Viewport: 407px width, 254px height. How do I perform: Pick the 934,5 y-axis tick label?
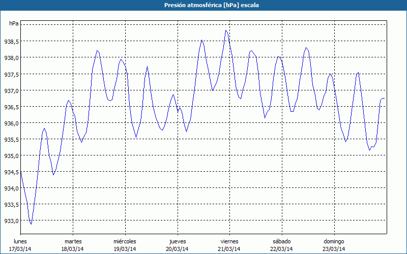11,172
